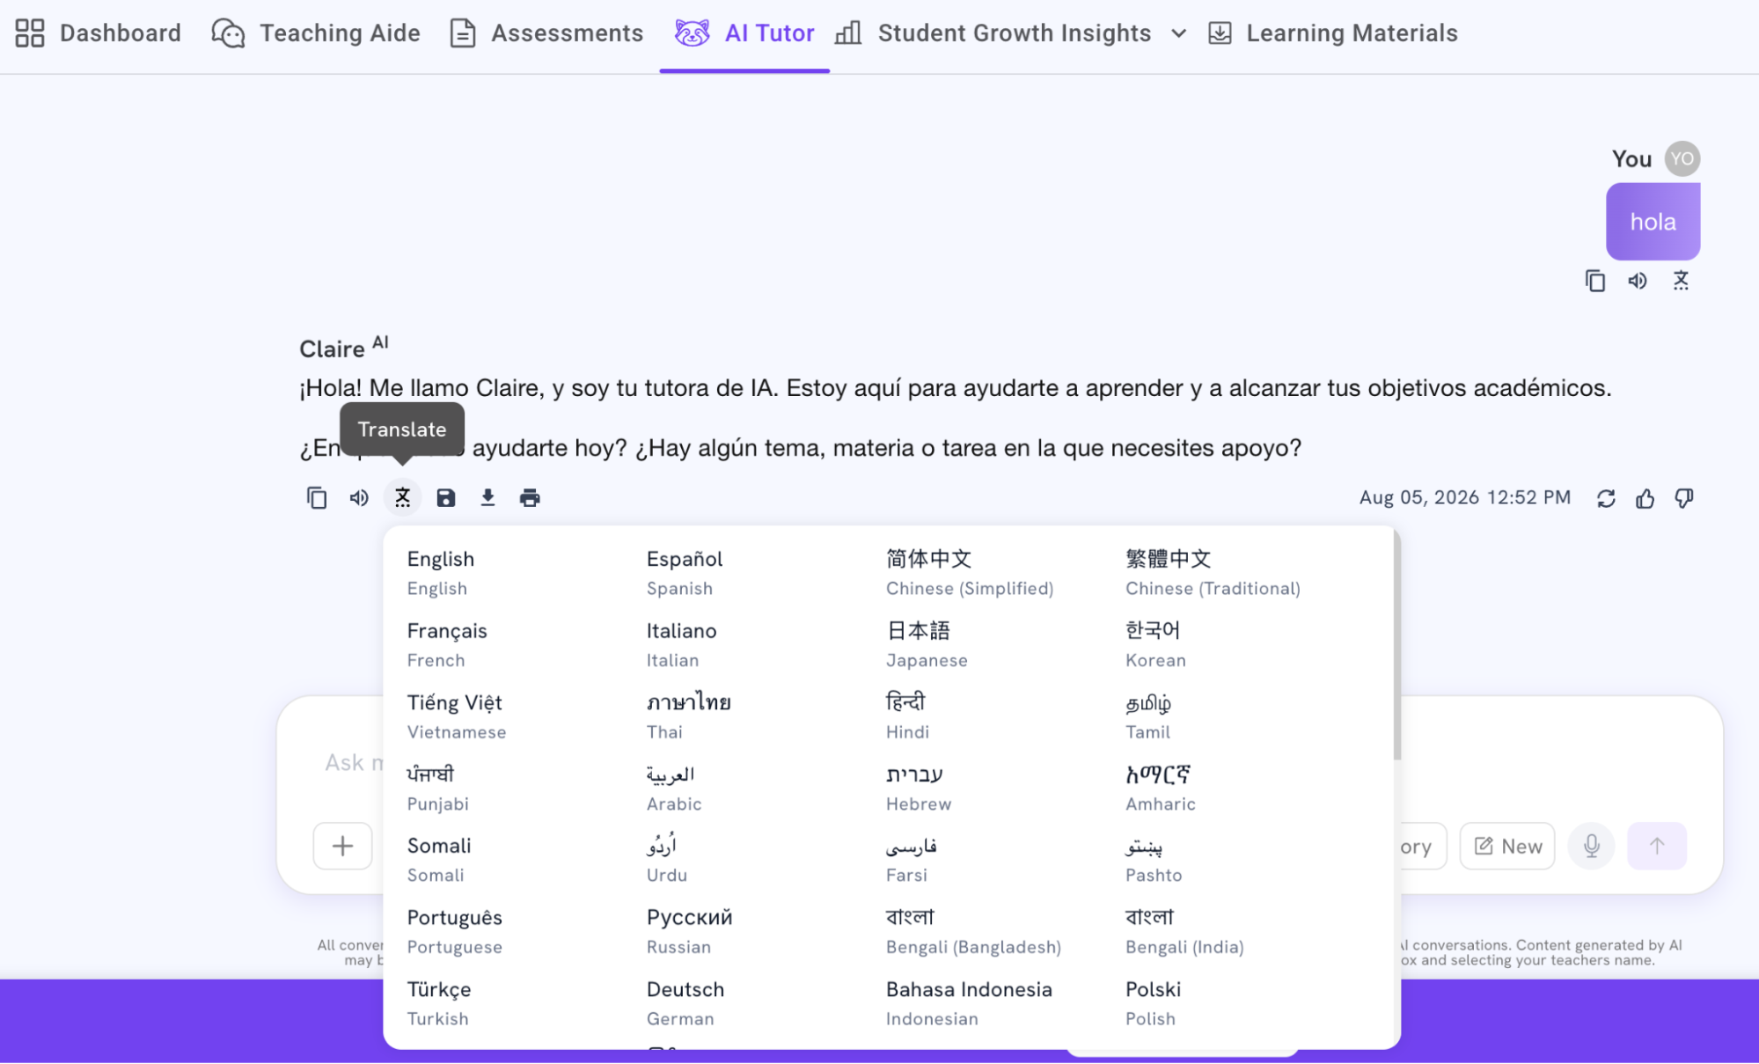Click the 'hola' message bubble
1759x1064 pixels.
coord(1653,222)
